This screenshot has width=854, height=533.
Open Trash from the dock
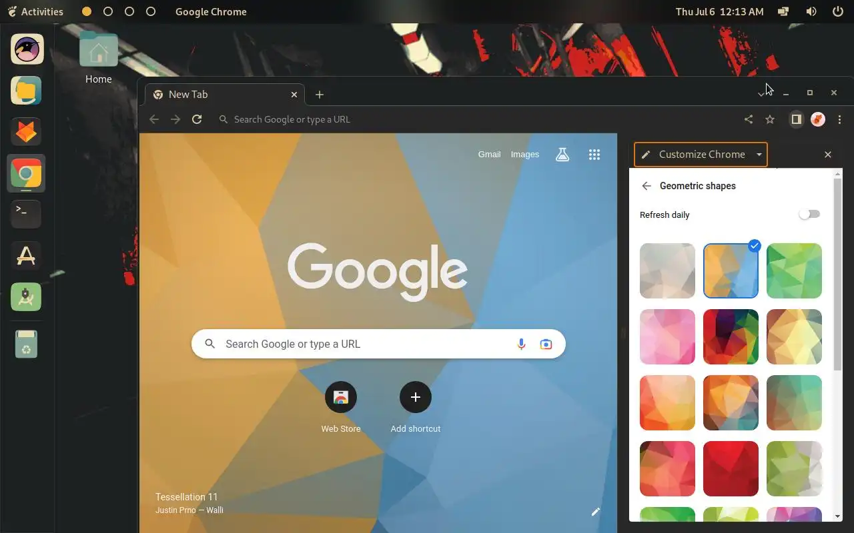click(26, 344)
